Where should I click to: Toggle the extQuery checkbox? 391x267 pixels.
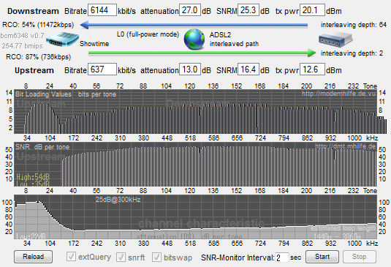pos(71,257)
